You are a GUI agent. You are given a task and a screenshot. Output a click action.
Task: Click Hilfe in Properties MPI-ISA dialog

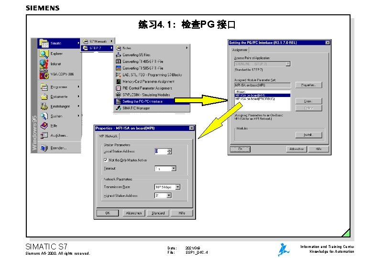click(182, 213)
